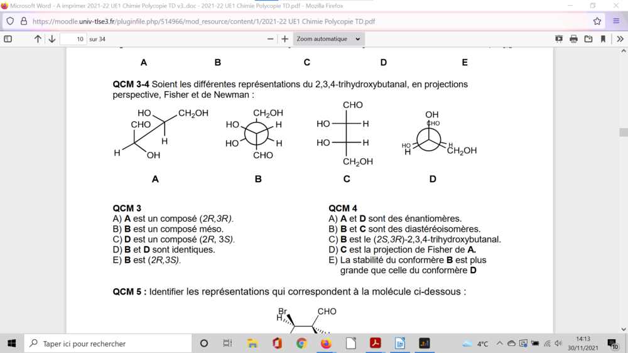Image resolution: width=628 pixels, height=353 pixels.
Task: Open a file in the PDF viewer
Action: pyautogui.click(x=588, y=39)
